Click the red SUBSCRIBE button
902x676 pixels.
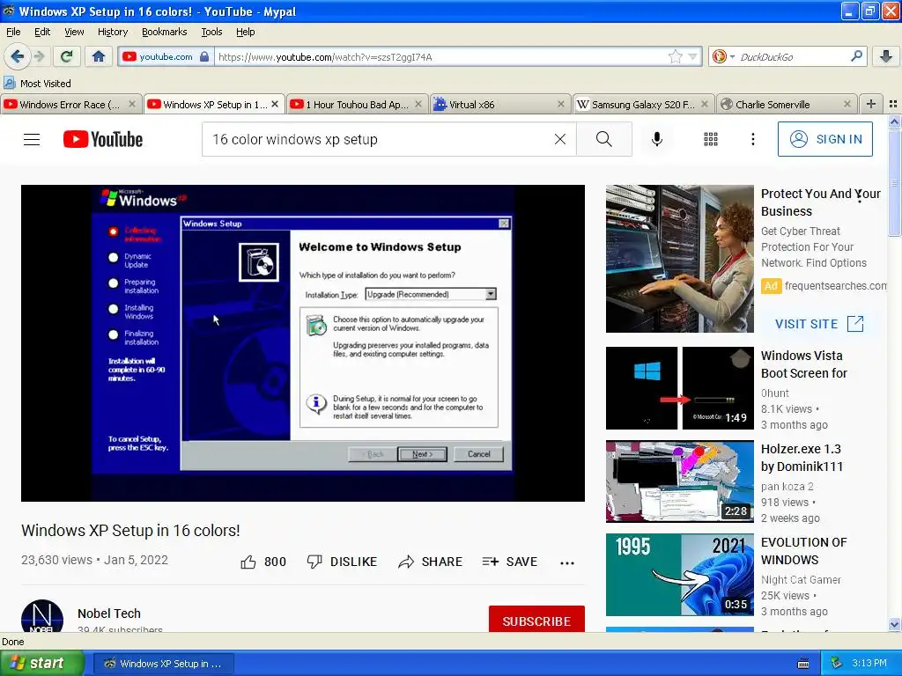(x=536, y=619)
